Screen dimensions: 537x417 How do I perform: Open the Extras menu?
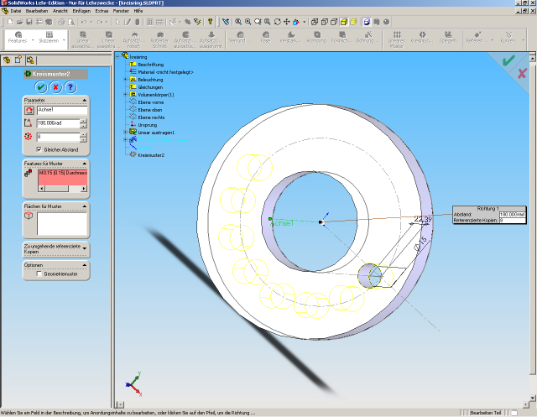102,11
